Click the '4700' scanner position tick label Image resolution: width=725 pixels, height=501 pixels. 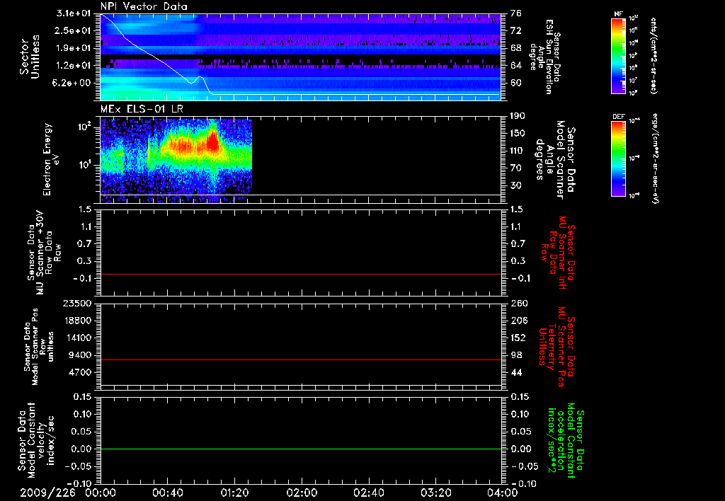[x=79, y=372]
